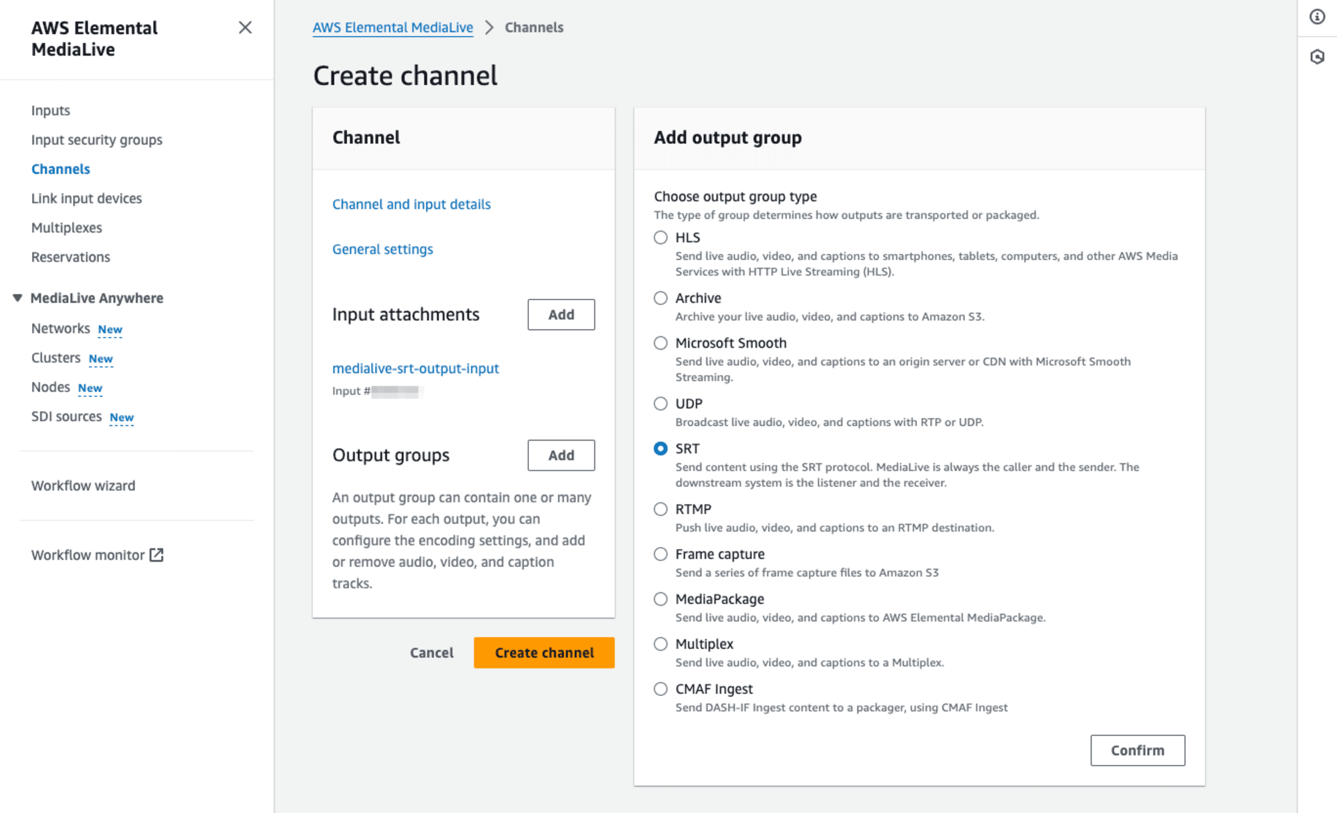
Task: Choose the Microsoft Smooth radio option
Action: 660,343
